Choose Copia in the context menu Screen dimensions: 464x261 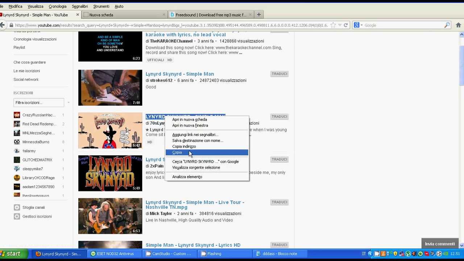[x=207, y=152]
